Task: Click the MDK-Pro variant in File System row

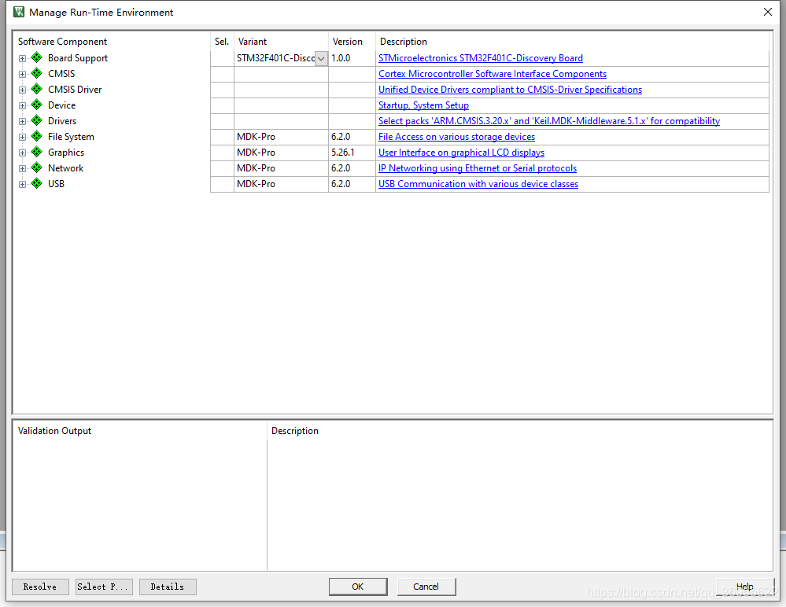Action: pyautogui.click(x=256, y=137)
